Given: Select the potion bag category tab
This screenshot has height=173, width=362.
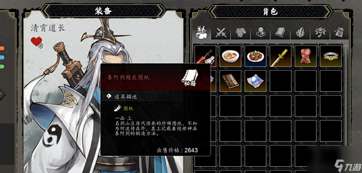Looking at the screenshot, I should click(x=201, y=32).
